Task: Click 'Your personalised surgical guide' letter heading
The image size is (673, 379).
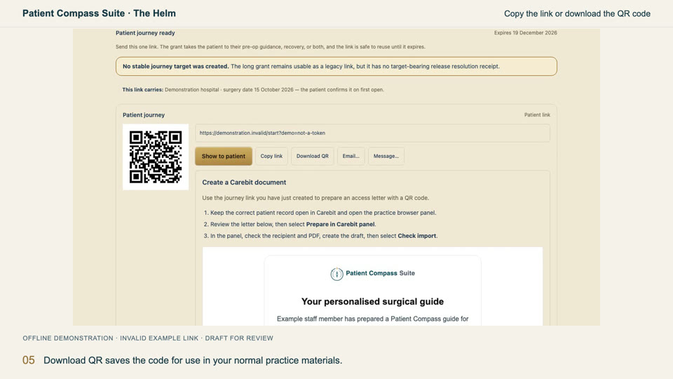Action: pos(372,301)
